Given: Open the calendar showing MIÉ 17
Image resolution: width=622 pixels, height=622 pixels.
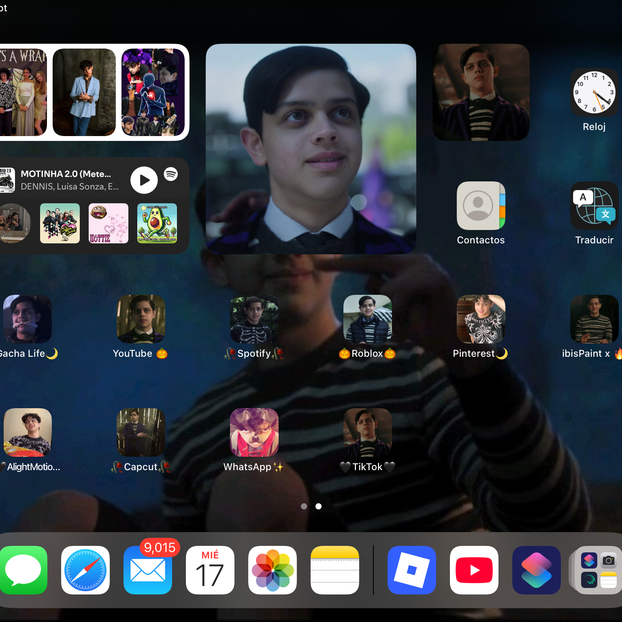Looking at the screenshot, I should (210, 570).
